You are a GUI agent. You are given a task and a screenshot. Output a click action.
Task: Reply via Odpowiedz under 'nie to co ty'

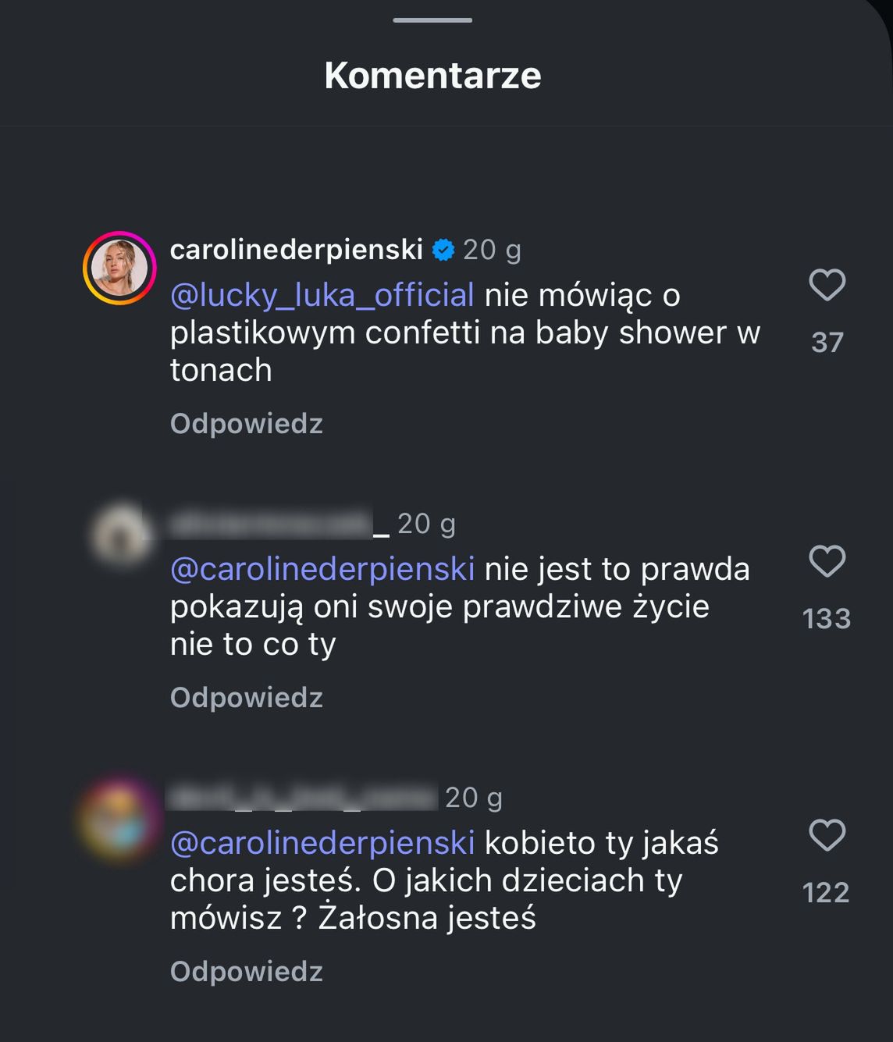[x=246, y=697]
